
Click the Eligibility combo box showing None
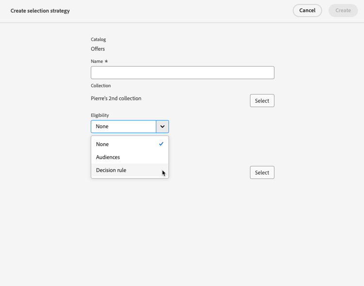[123, 126]
